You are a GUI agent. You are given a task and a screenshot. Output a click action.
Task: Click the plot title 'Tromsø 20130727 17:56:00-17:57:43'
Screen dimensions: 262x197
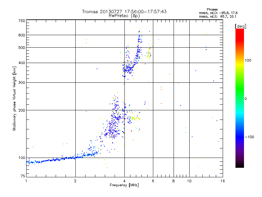tap(124, 11)
